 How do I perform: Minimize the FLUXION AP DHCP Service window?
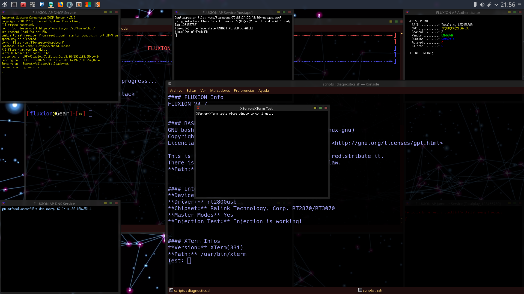[x=105, y=12]
